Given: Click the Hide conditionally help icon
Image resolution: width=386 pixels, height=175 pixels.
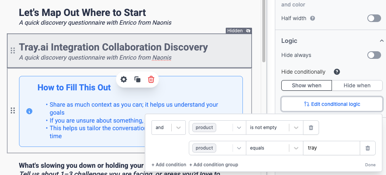Looking at the screenshot, I should [337, 72].
